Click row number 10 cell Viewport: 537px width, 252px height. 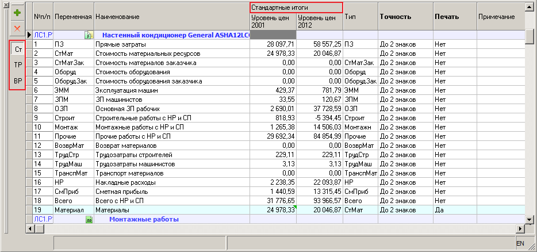(43, 127)
